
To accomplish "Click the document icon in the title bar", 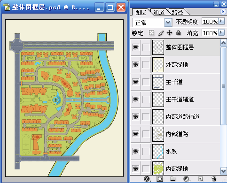I will [7, 7].
